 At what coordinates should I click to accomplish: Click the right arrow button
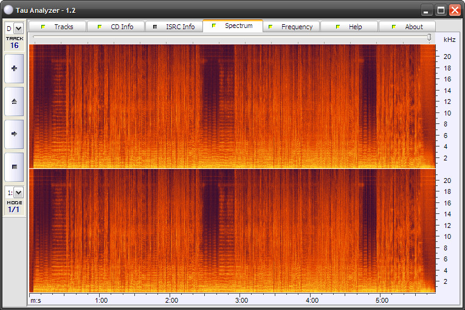pos(14,134)
